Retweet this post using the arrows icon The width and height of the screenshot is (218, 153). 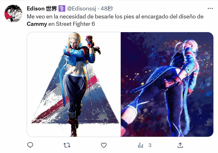pos(67,145)
